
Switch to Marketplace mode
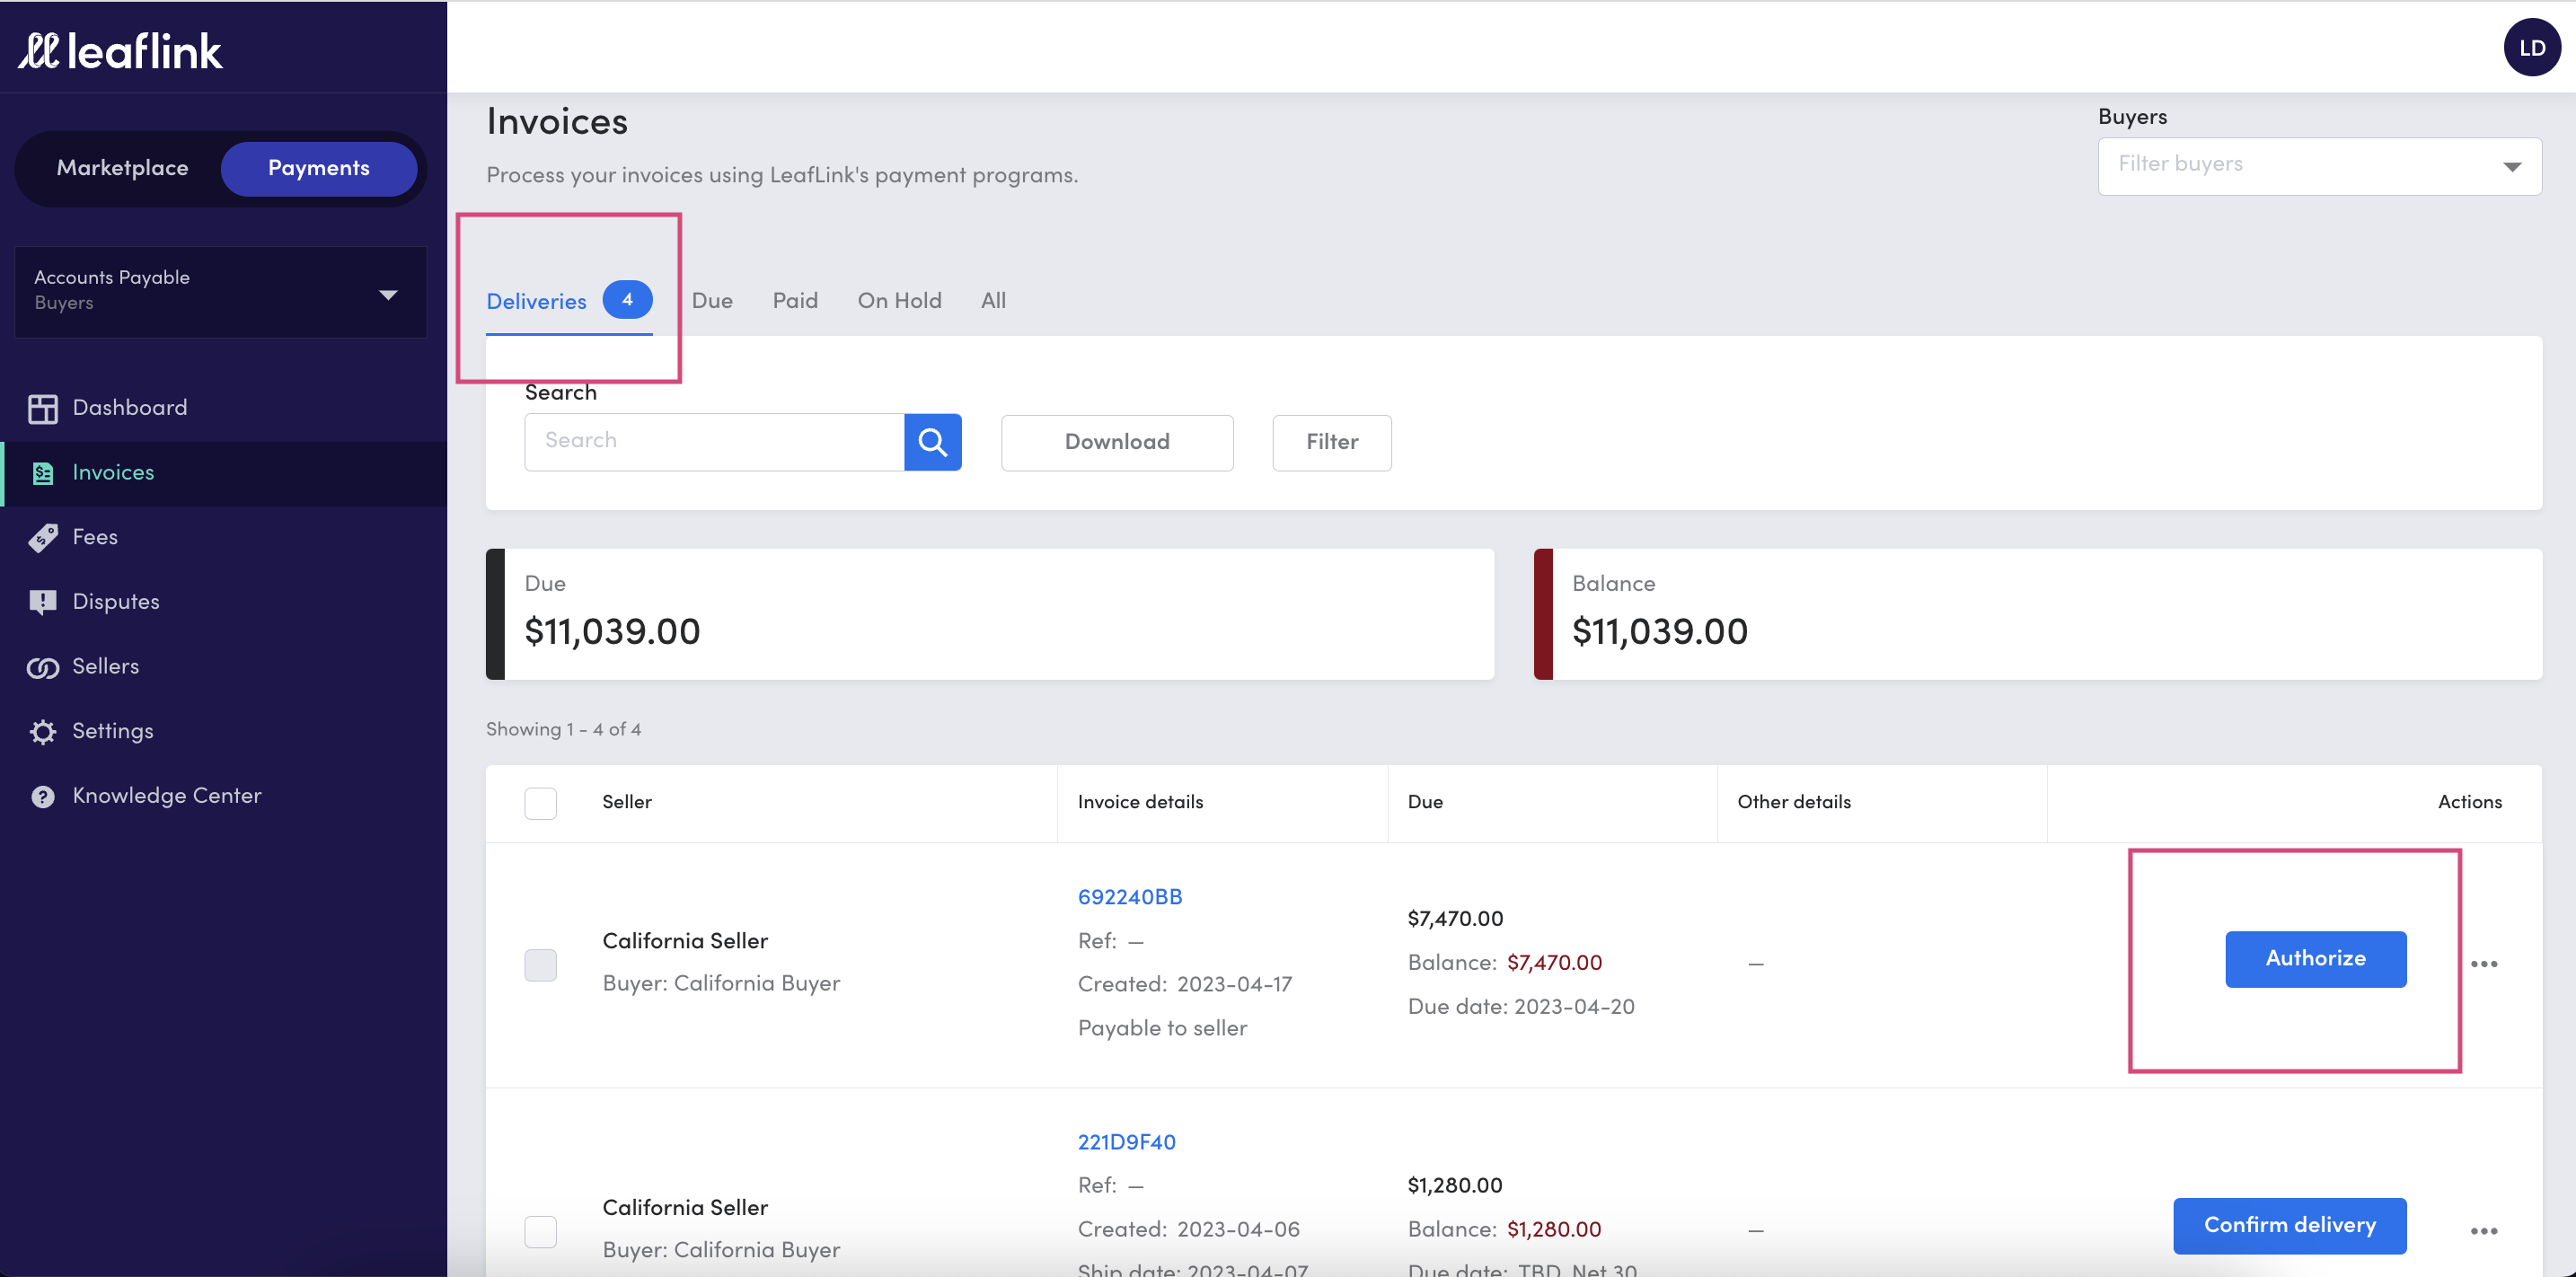coord(122,168)
